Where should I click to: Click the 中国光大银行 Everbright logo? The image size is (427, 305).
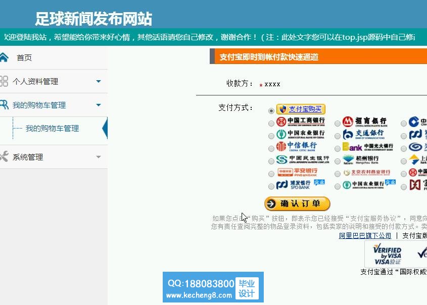[x=368, y=147]
